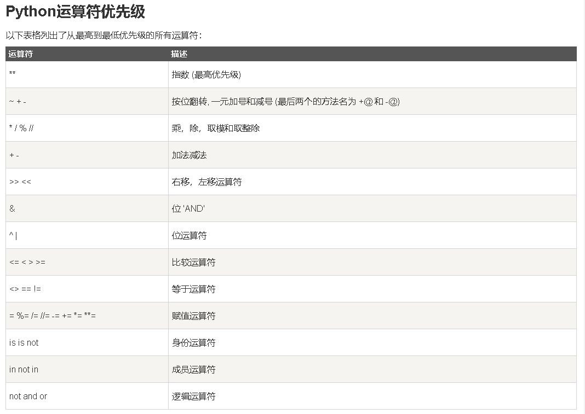This screenshot has width=585, height=414.
Task: Click the description '身份运算符'
Action: click(x=194, y=343)
